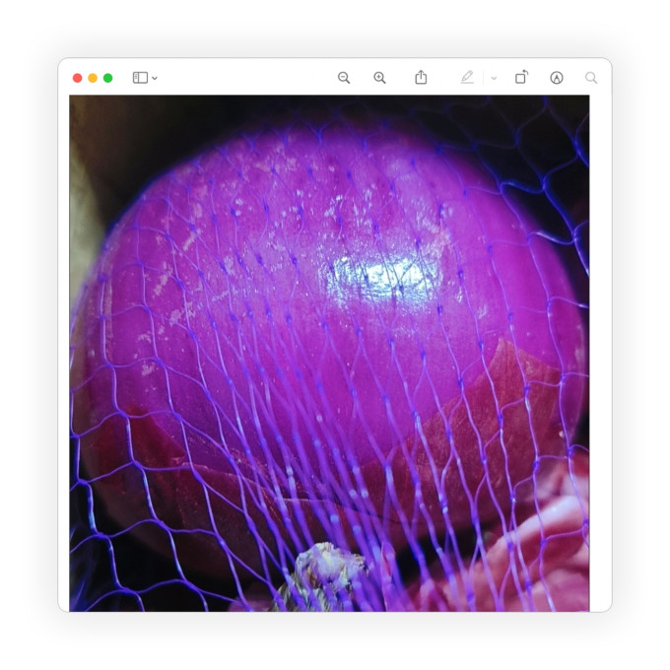670x670 pixels.
Task: Zoom in using the plus magnifier
Action: tap(379, 78)
